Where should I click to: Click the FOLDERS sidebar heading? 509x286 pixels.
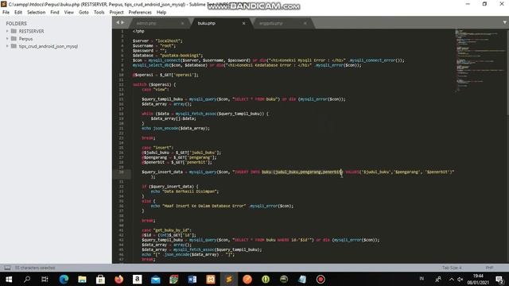pos(16,23)
